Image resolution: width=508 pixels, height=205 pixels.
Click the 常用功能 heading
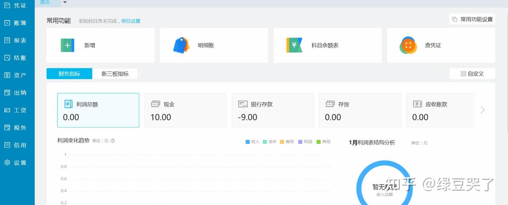tap(59, 20)
